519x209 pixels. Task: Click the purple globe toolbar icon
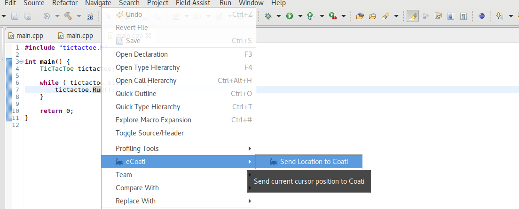click(482, 16)
